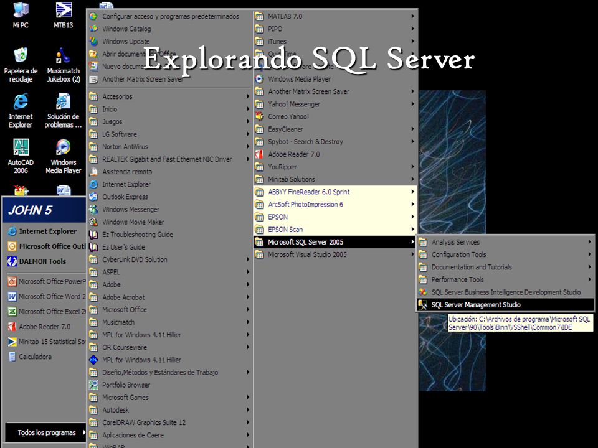
Task: Click Another Matrix Screen Saver top entry
Action: click(x=169, y=79)
